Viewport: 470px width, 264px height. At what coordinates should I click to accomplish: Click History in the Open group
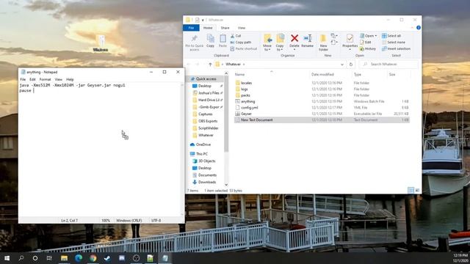(368, 48)
